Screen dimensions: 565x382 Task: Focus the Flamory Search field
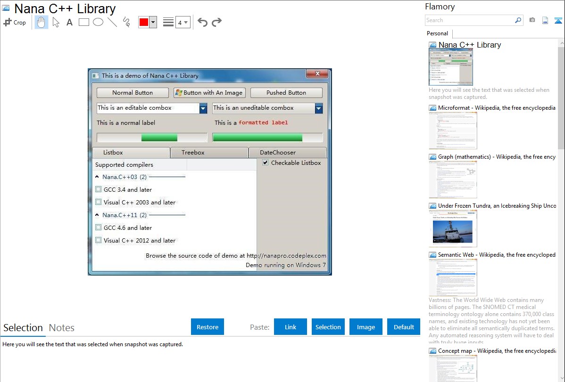click(470, 20)
